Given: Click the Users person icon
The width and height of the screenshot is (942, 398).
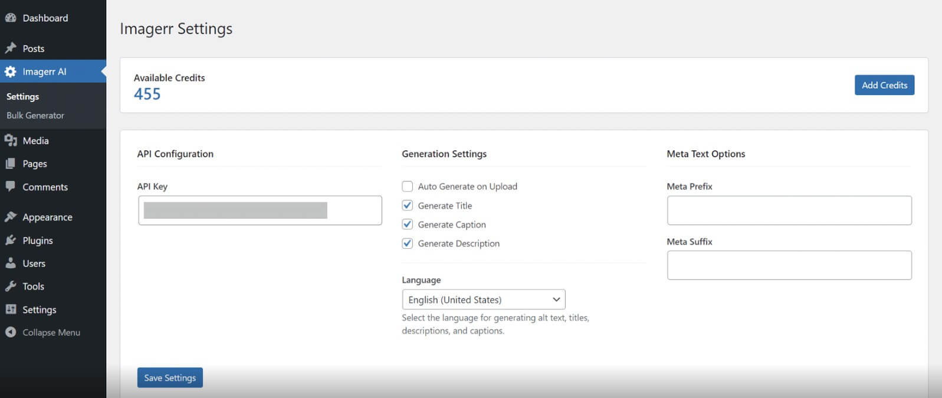Looking at the screenshot, I should click(10, 263).
